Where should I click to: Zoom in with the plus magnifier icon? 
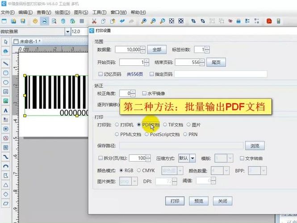point(144,21)
